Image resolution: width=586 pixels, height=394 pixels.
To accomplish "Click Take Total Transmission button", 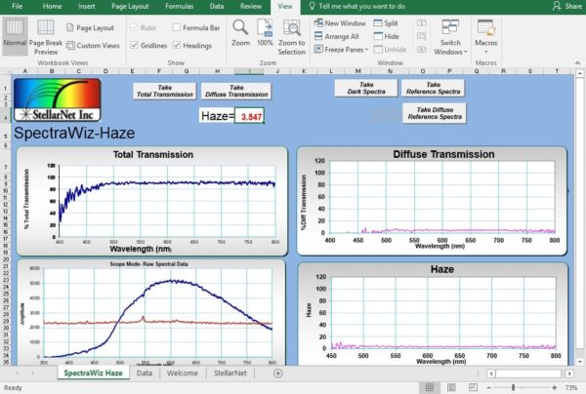I will click(165, 91).
